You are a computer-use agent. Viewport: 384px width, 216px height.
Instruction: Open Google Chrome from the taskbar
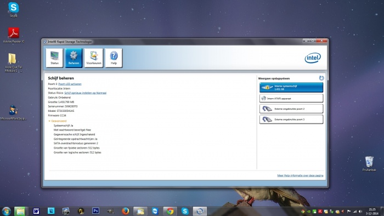click(170, 211)
